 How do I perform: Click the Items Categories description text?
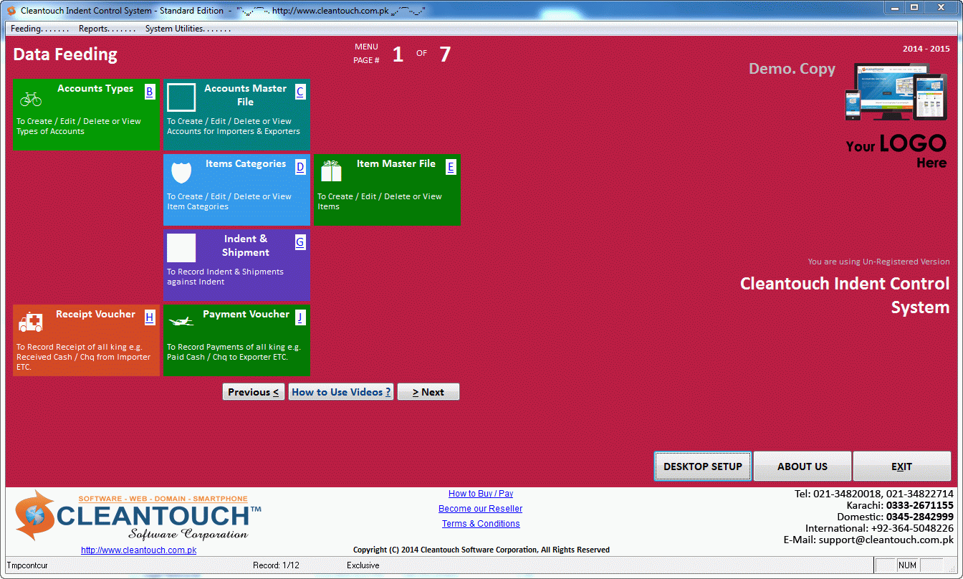click(229, 201)
